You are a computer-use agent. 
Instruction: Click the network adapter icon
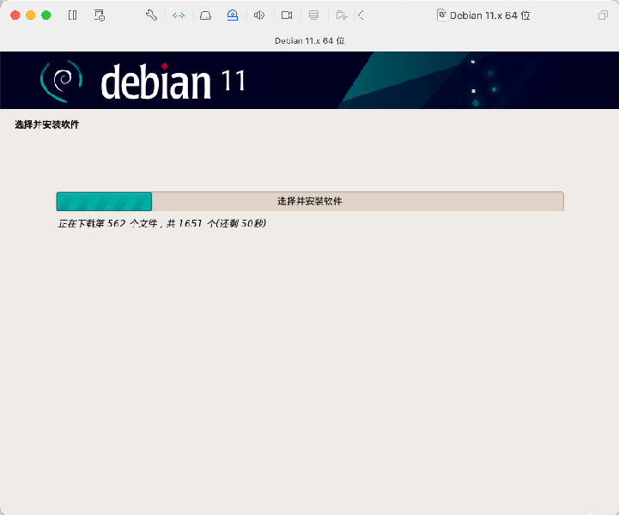coord(179,15)
